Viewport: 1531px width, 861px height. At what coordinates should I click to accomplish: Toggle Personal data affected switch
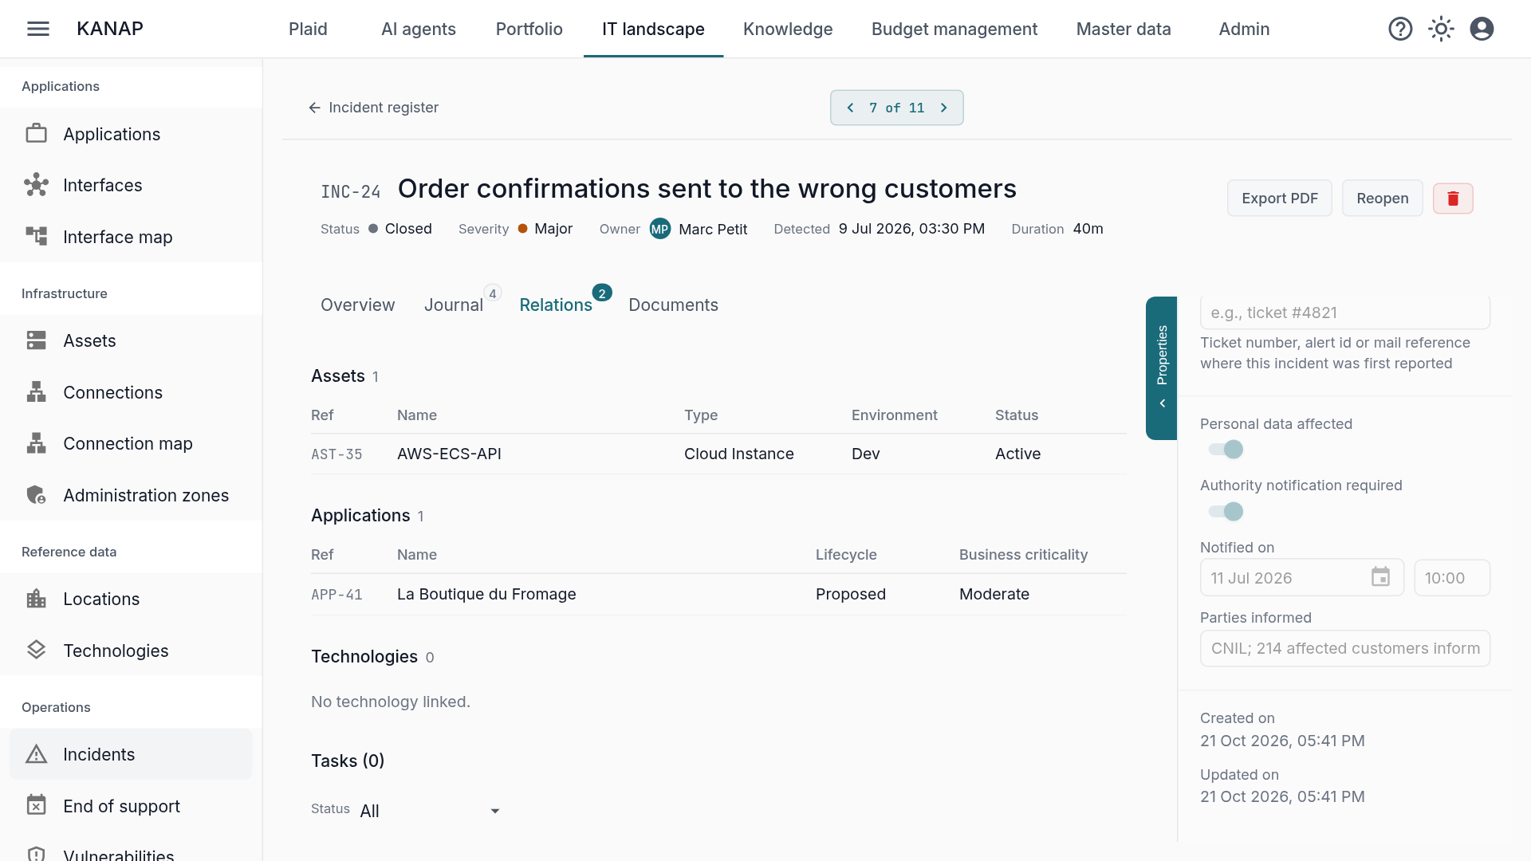(1226, 450)
